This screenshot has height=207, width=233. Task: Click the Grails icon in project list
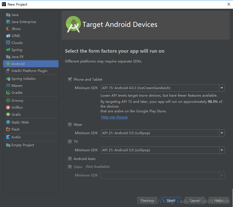pos(8,115)
